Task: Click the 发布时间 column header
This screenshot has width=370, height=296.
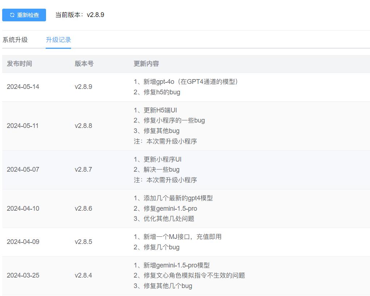Action: [x=19, y=64]
